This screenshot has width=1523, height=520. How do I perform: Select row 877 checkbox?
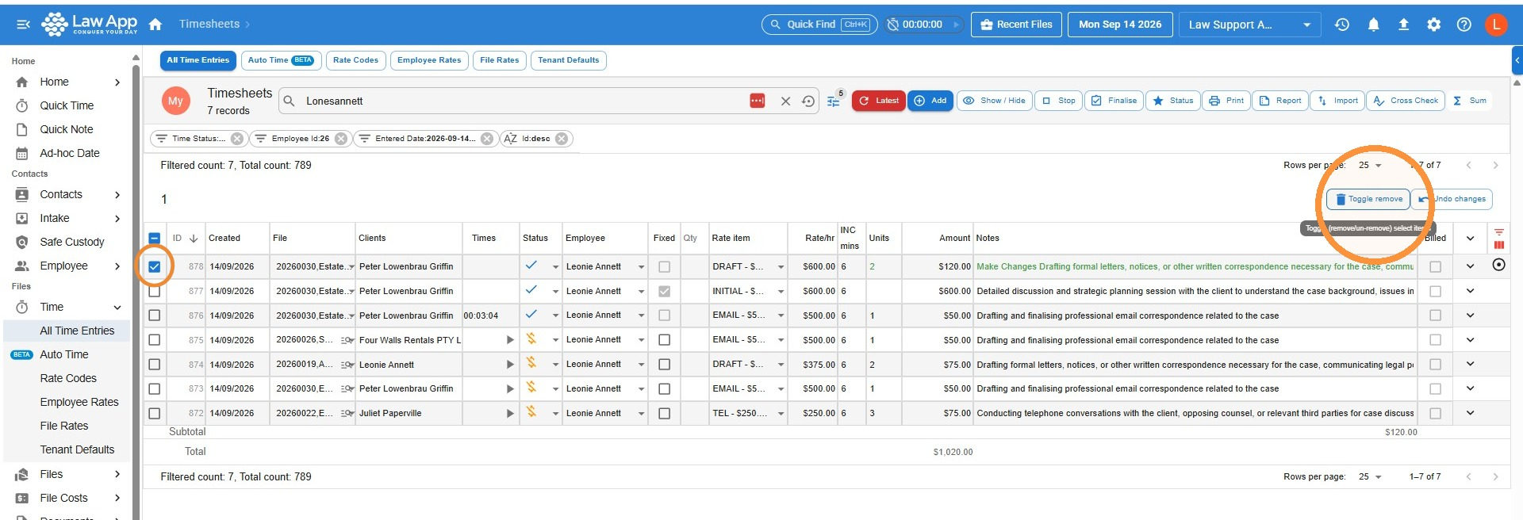tap(155, 292)
